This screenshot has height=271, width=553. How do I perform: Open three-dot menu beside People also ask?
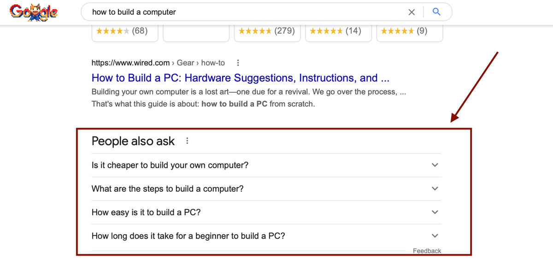[x=187, y=141]
